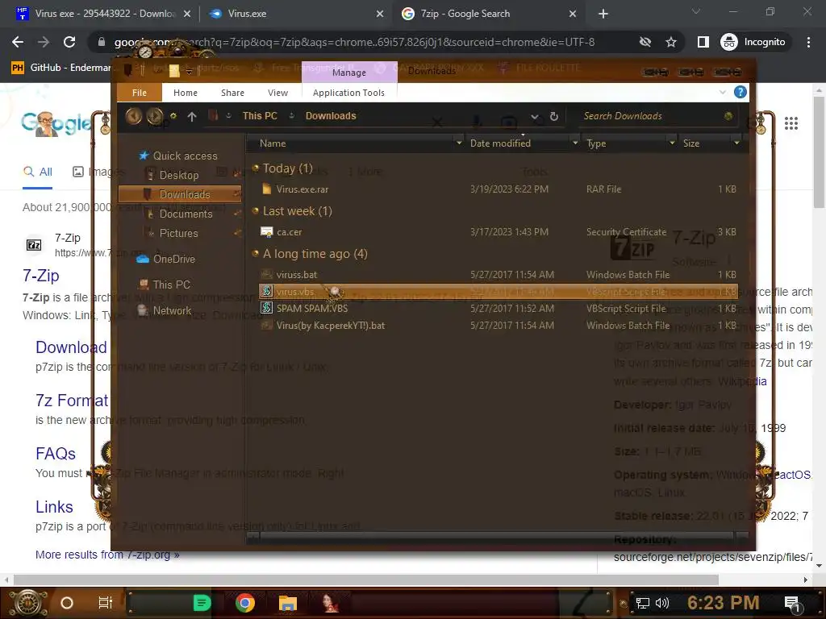Open the Date modified column filter dropdown
826x619 pixels.
click(x=575, y=143)
